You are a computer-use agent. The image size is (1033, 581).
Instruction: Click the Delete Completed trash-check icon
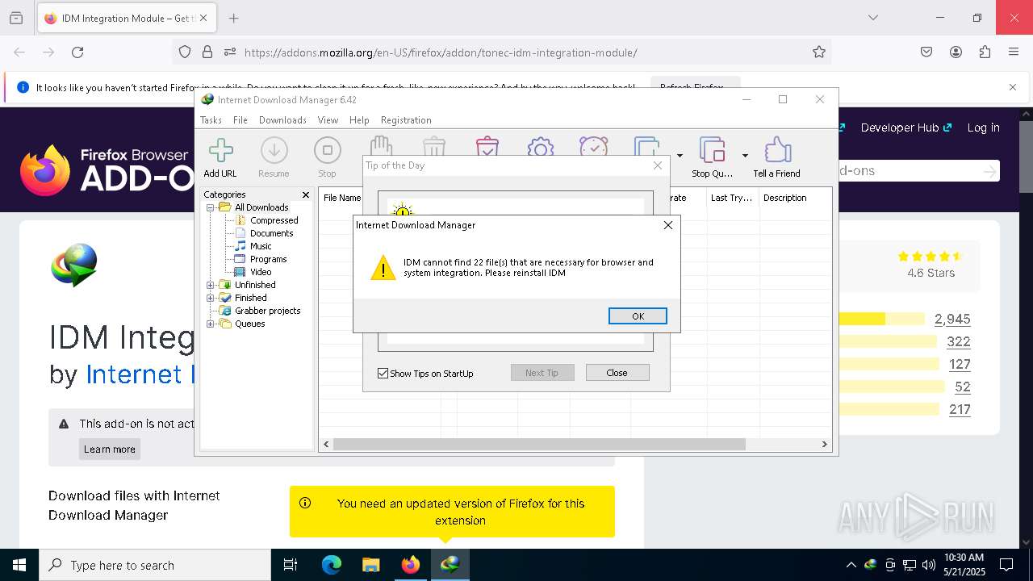[x=487, y=146]
